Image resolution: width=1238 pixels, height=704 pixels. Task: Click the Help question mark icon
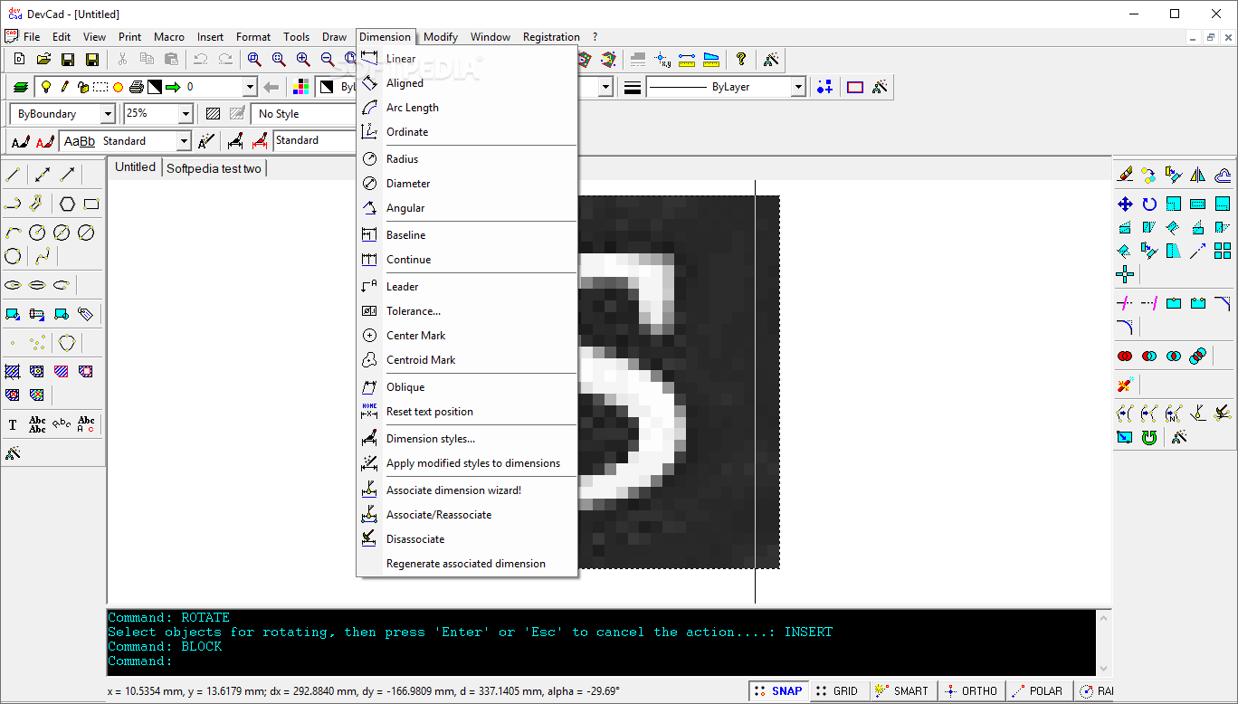pyautogui.click(x=741, y=60)
